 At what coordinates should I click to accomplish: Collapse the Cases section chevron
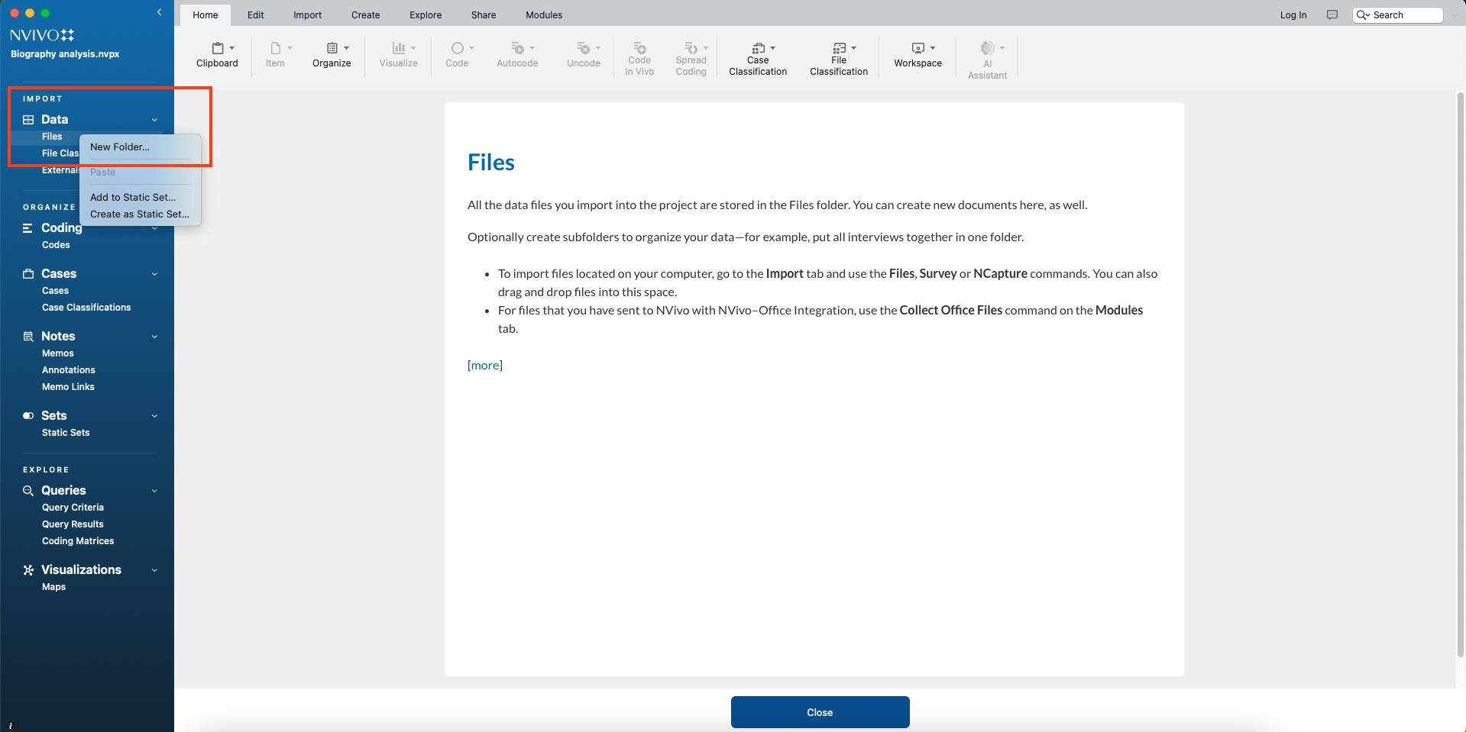(154, 274)
